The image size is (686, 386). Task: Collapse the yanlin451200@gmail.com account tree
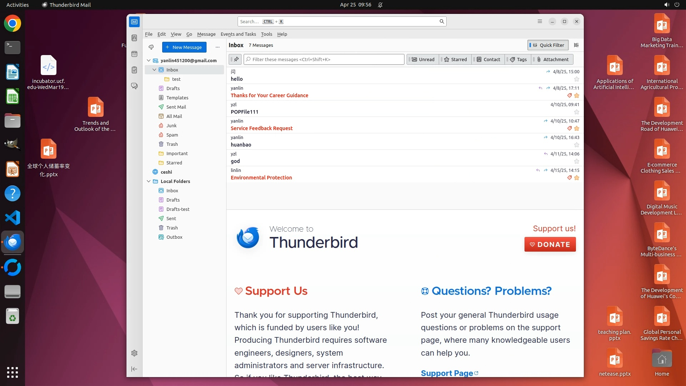pyautogui.click(x=149, y=60)
